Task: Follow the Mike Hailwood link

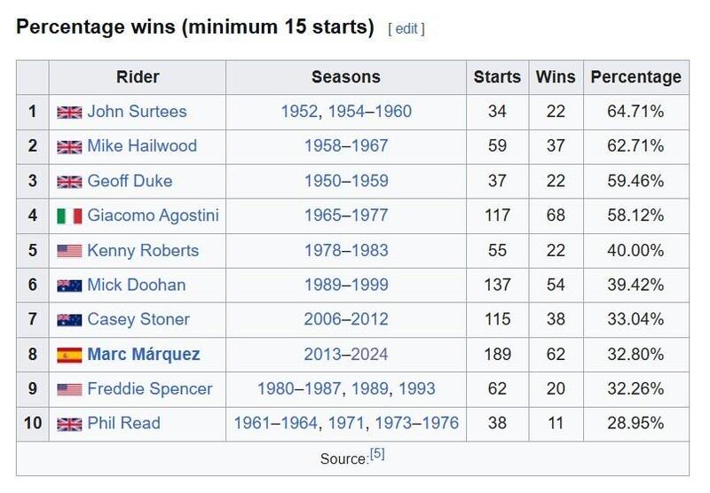Action: pyautogui.click(x=142, y=146)
